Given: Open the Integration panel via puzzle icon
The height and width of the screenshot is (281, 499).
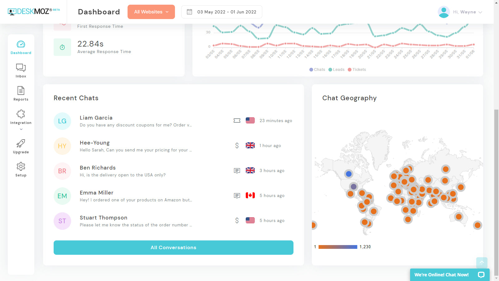Looking at the screenshot, I should tap(21, 114).
